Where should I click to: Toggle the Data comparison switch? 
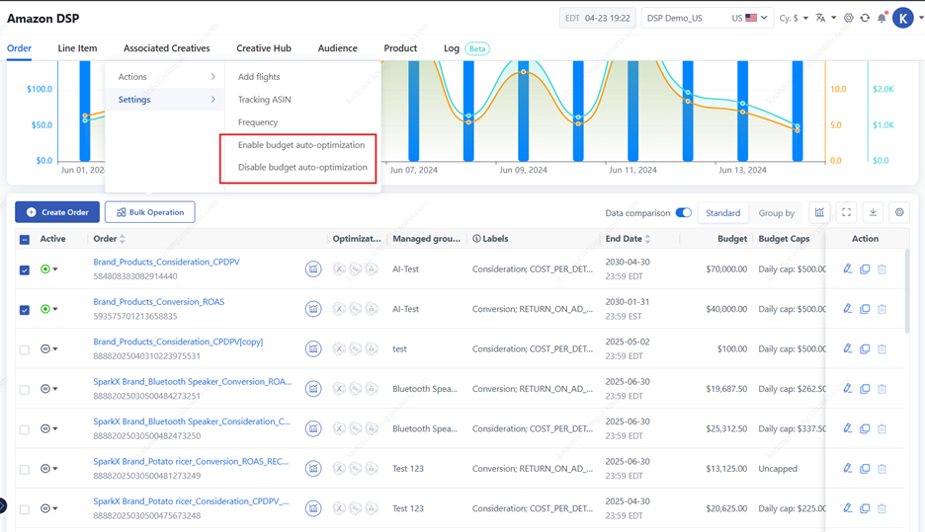pos(683,213)
